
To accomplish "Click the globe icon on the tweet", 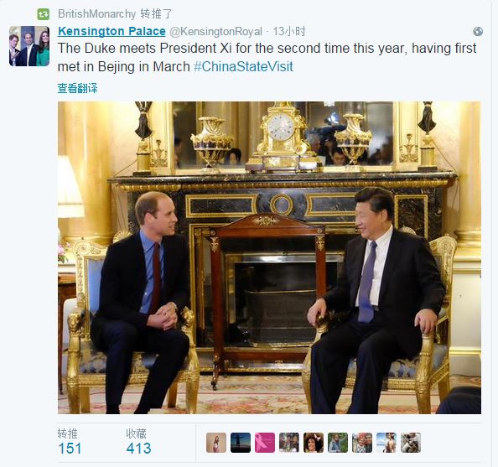I will pos(478,32).
